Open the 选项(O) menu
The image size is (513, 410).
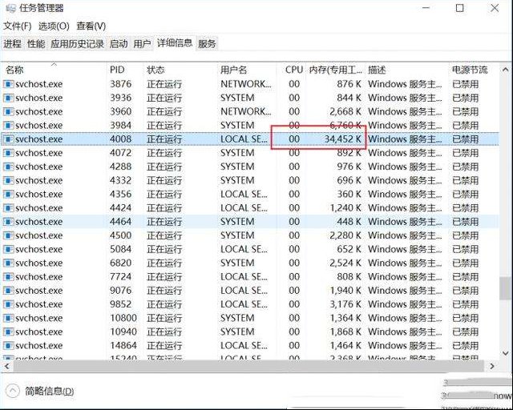click(54, 26)
